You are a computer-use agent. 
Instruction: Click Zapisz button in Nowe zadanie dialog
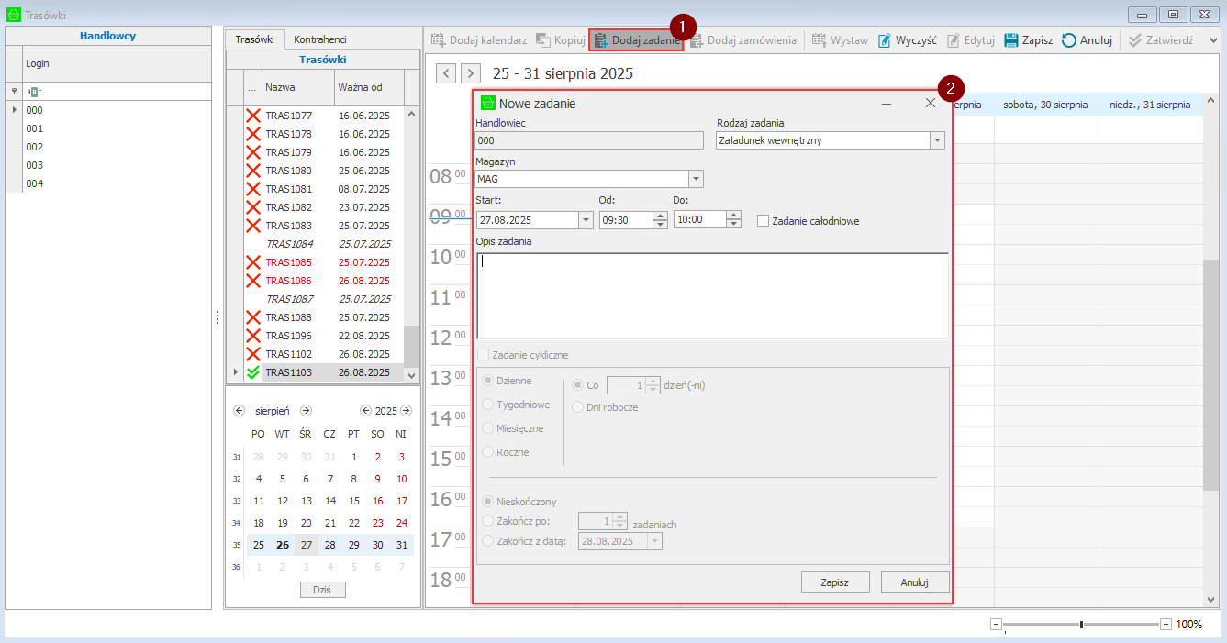coord(834,582)
